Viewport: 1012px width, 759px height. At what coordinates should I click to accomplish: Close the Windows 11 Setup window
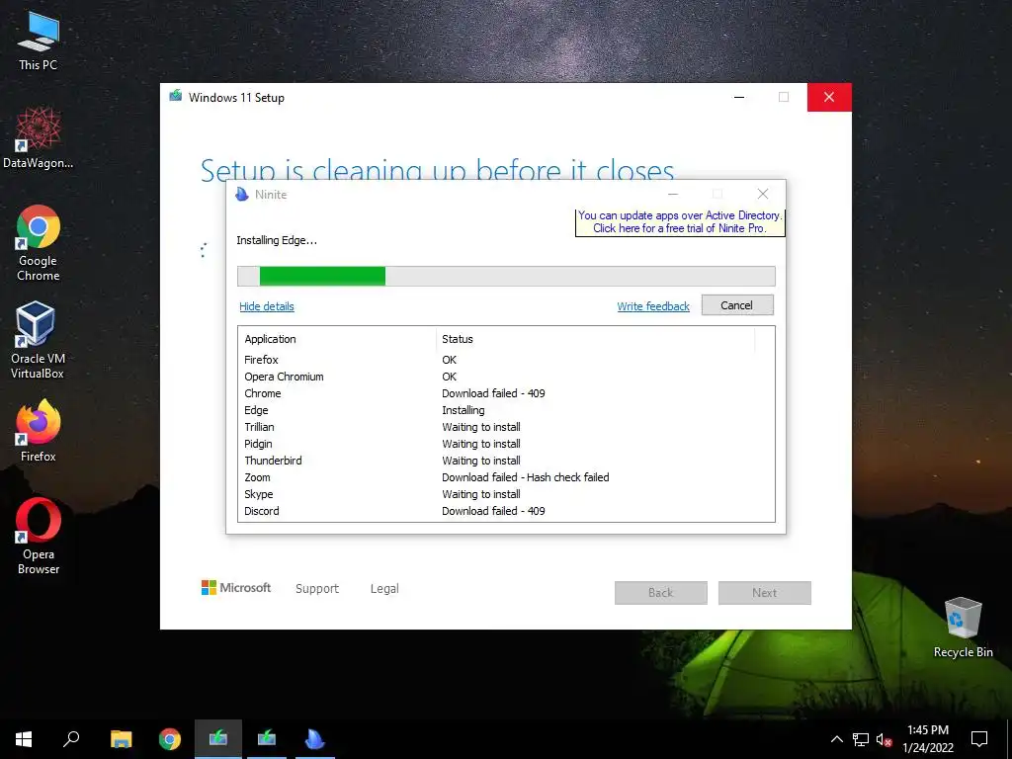829,97
